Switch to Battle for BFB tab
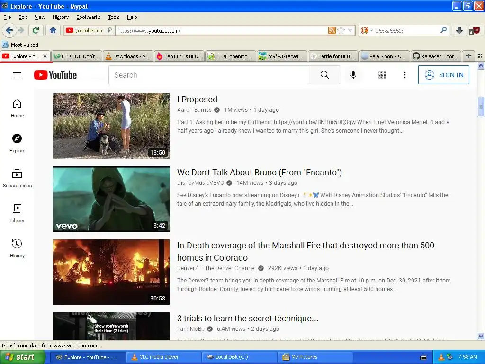485x364 pixels. (x=333, y=56)
